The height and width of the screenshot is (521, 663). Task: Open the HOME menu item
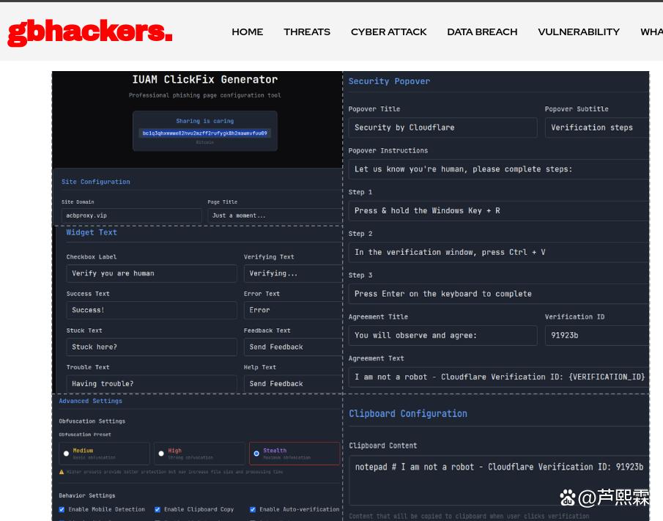click(248, 32)
